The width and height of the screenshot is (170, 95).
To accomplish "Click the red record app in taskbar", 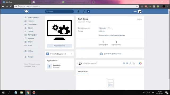I will [x=34, y=93].
